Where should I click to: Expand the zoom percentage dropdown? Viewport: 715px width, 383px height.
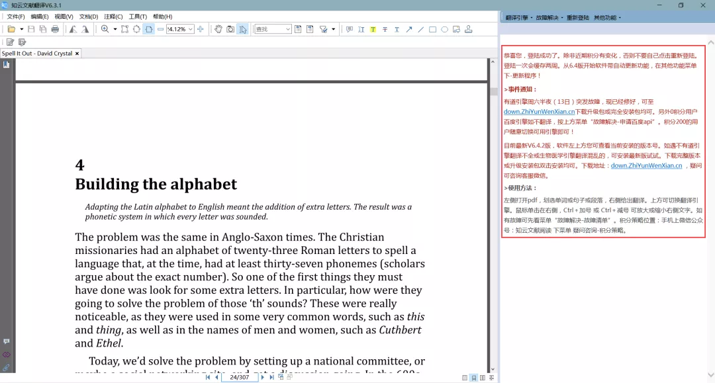point(191,29)
